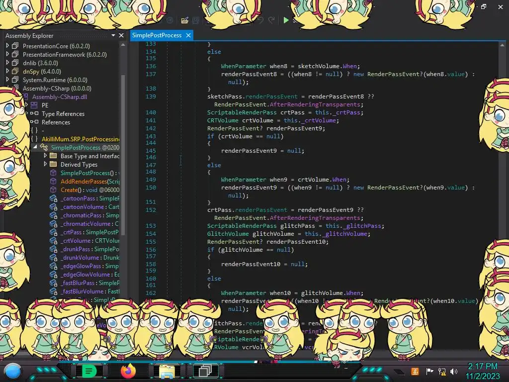This screenshot has height=382, width=509.
Task: Expand the PresentationFramework assembly node
Action: click(7, 54)
